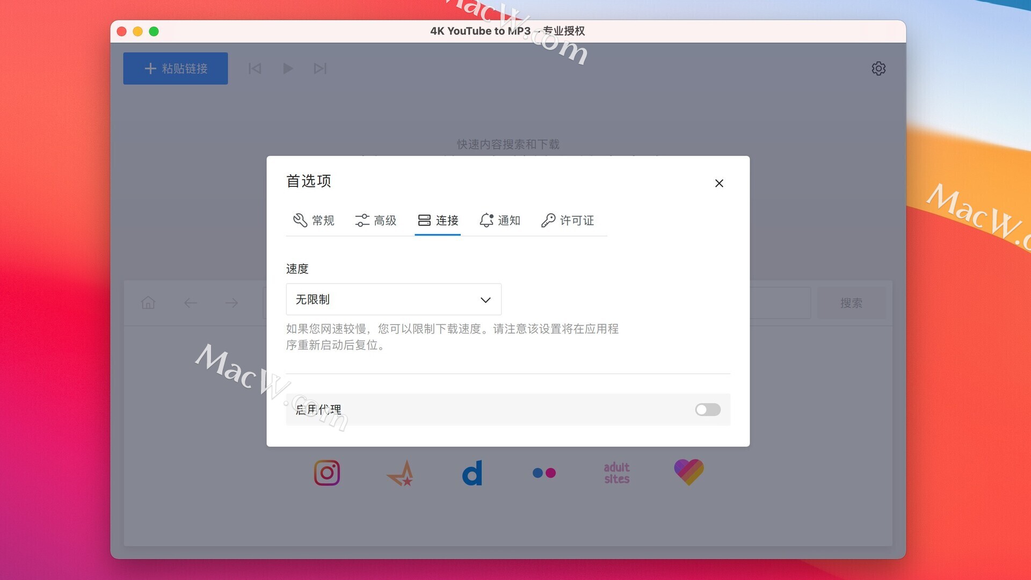Open the Instagram site icon
Viewport: 1031px width, 580px height.
point(327,473)
